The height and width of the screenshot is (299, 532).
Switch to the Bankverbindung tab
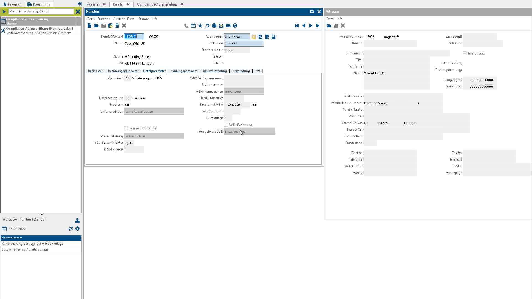tap(215, 71)
